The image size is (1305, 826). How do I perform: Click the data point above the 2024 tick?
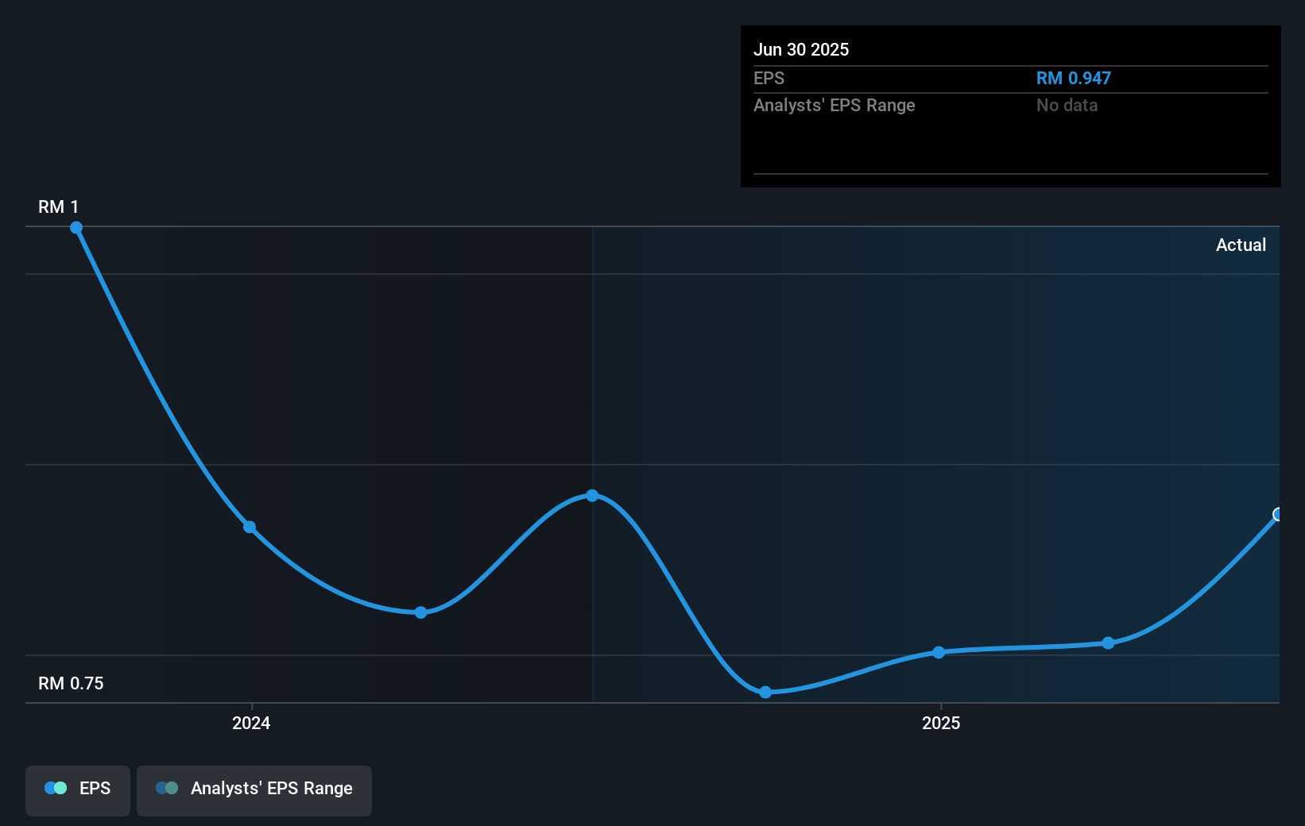pos(250,527)
